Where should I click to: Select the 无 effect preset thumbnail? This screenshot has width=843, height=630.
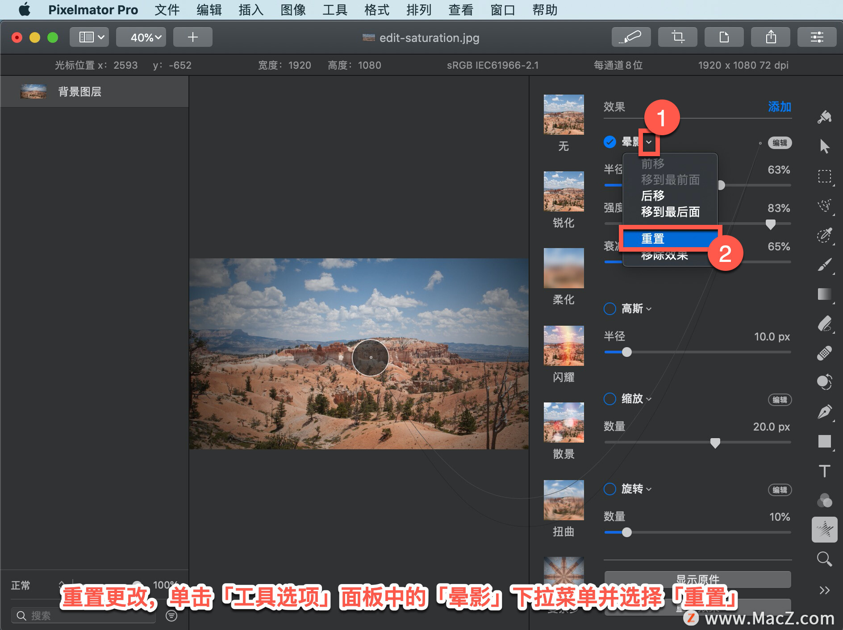coord(563,115)
